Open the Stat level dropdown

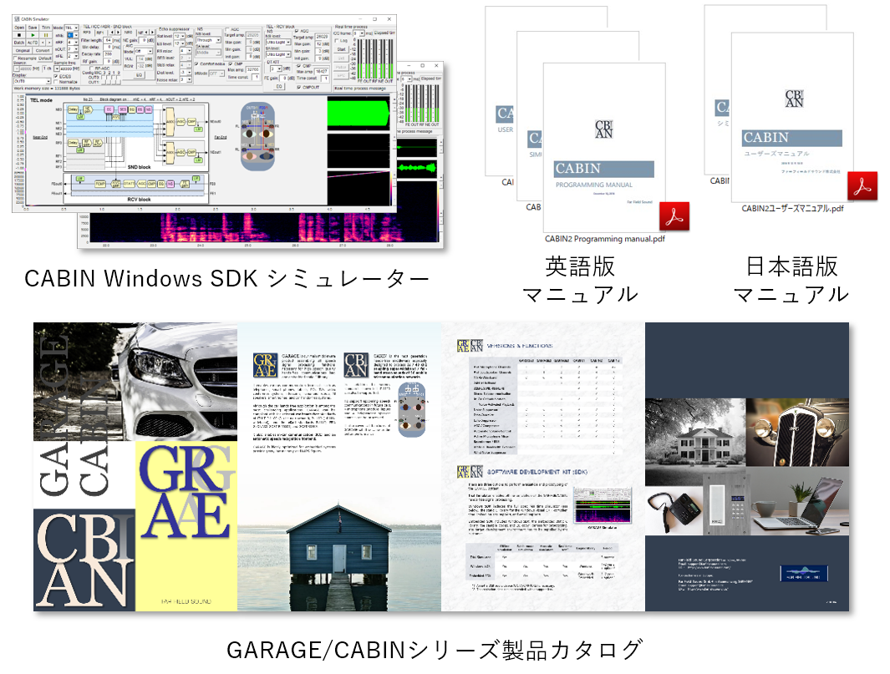(x=181, y=36)
